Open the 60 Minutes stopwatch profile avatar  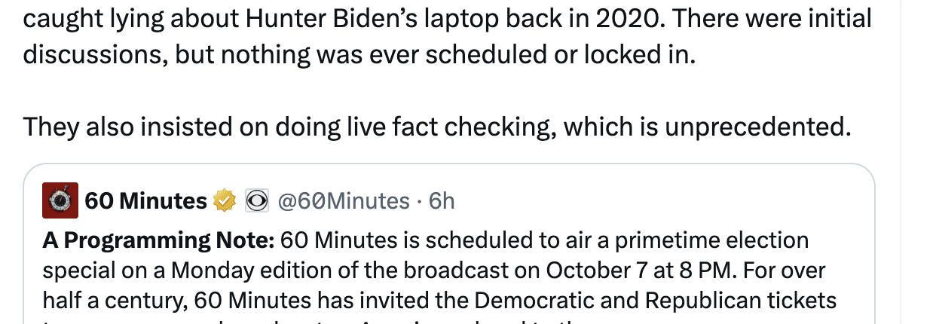(x=60, y=200)
